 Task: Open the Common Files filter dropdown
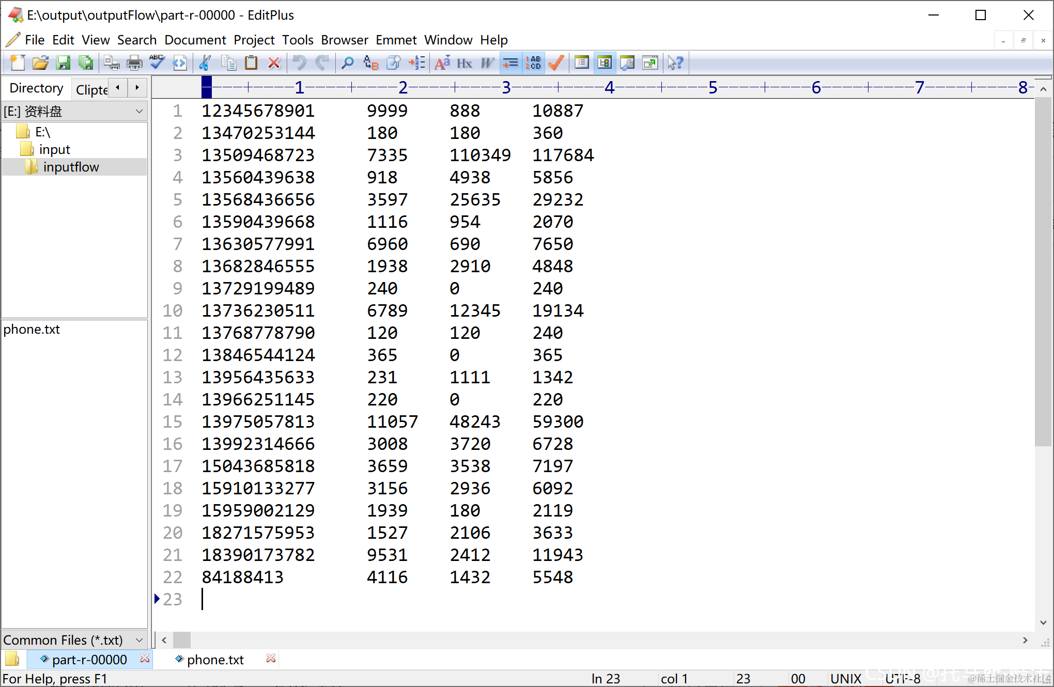(139, 640)
